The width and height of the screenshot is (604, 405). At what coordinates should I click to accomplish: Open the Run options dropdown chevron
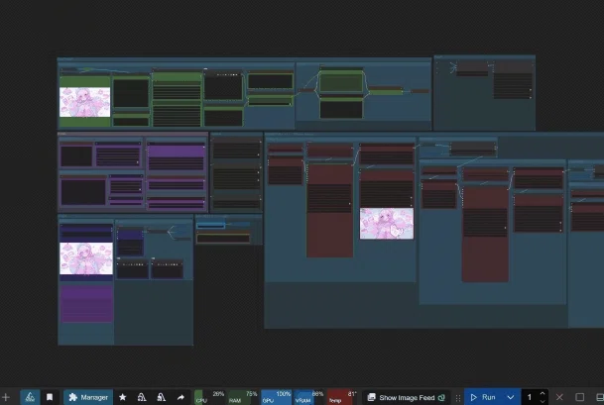(511, 397)
